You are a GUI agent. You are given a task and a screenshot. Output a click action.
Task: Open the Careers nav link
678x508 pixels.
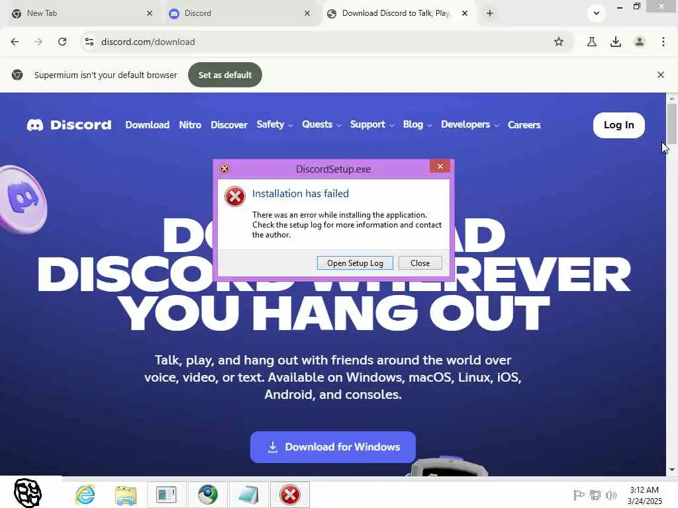pos(524,125)
